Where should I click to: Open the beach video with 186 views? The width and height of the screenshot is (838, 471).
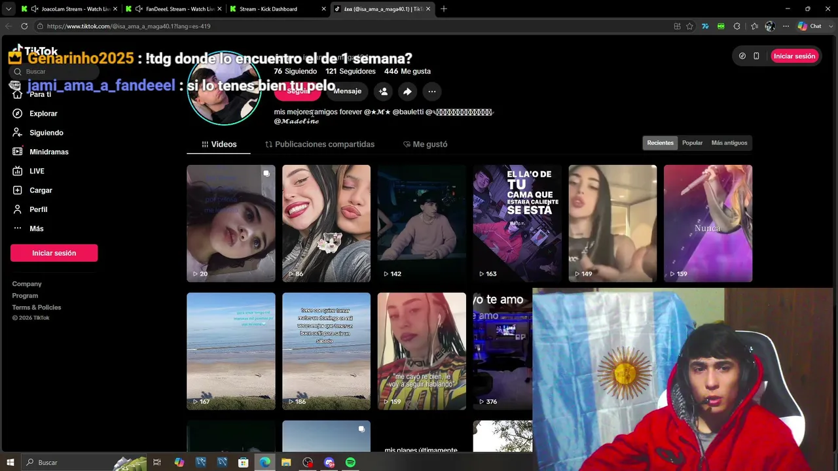click(326, 351)
